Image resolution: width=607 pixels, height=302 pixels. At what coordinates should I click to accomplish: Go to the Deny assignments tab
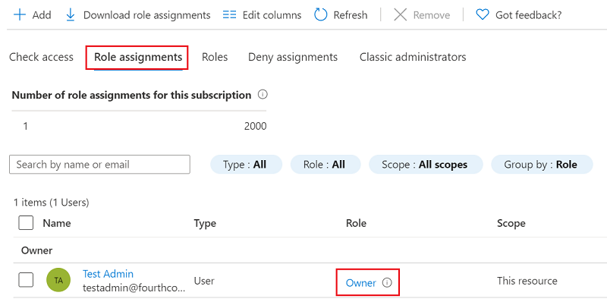(x=293, y=57)
